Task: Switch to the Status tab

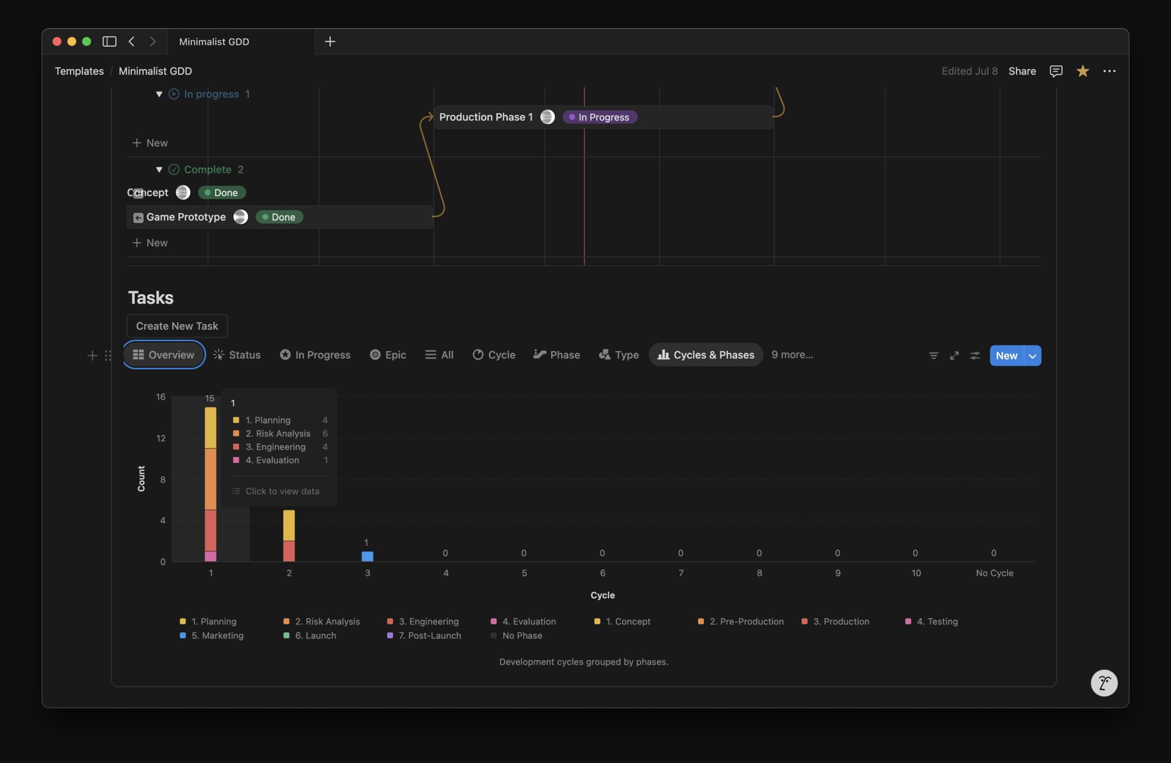Action: point(237,355)
